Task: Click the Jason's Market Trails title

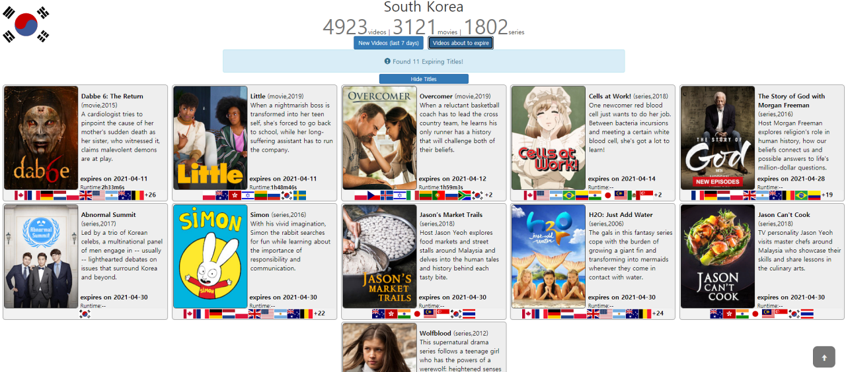Action: 451,215
